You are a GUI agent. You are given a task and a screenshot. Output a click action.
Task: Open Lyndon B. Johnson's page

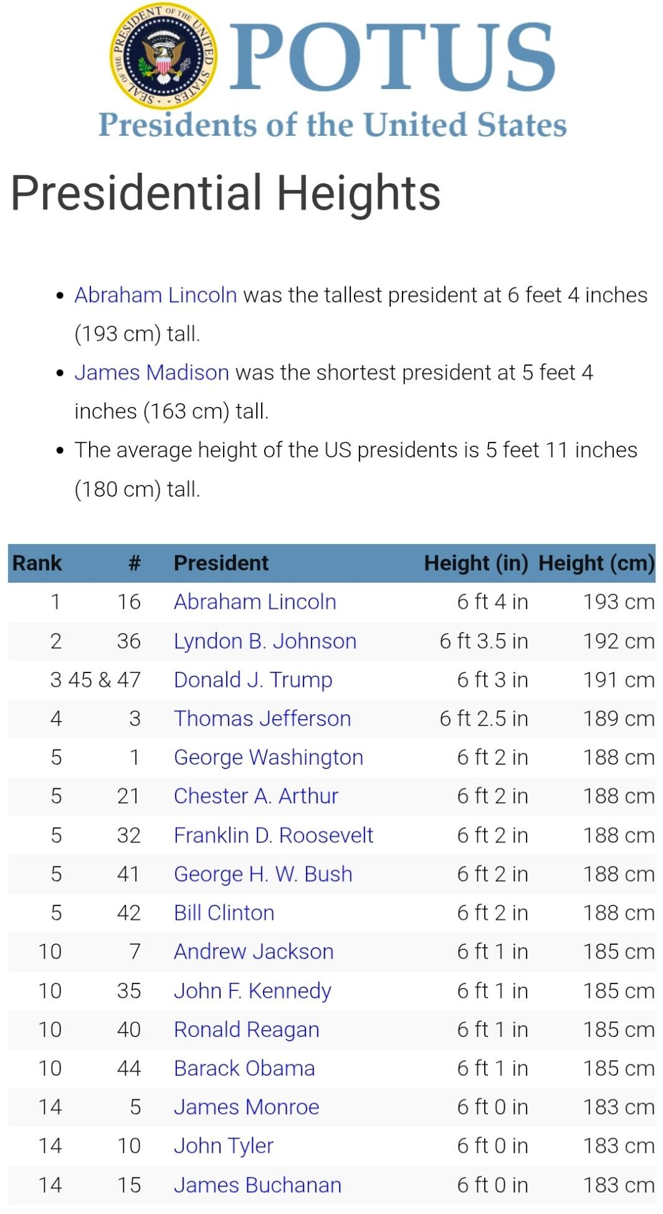[265, 641]
